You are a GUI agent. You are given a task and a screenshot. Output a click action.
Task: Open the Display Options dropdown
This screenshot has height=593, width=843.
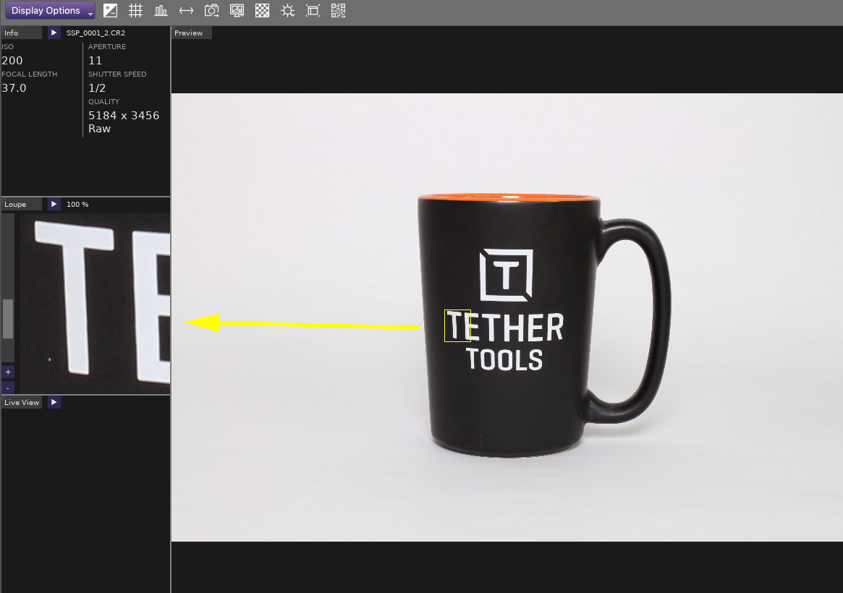point(50,11)
